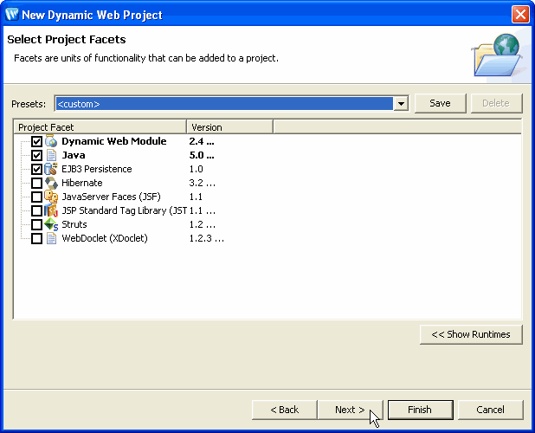Enable the JavaServer Faces (JSF) checkbox

click(36, 197)
